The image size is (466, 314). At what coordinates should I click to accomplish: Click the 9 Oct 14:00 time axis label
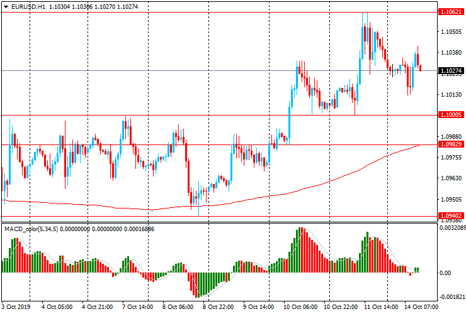point(258,307)
